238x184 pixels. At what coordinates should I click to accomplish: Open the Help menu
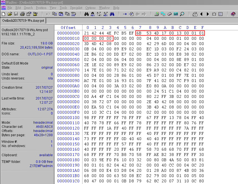116,8
